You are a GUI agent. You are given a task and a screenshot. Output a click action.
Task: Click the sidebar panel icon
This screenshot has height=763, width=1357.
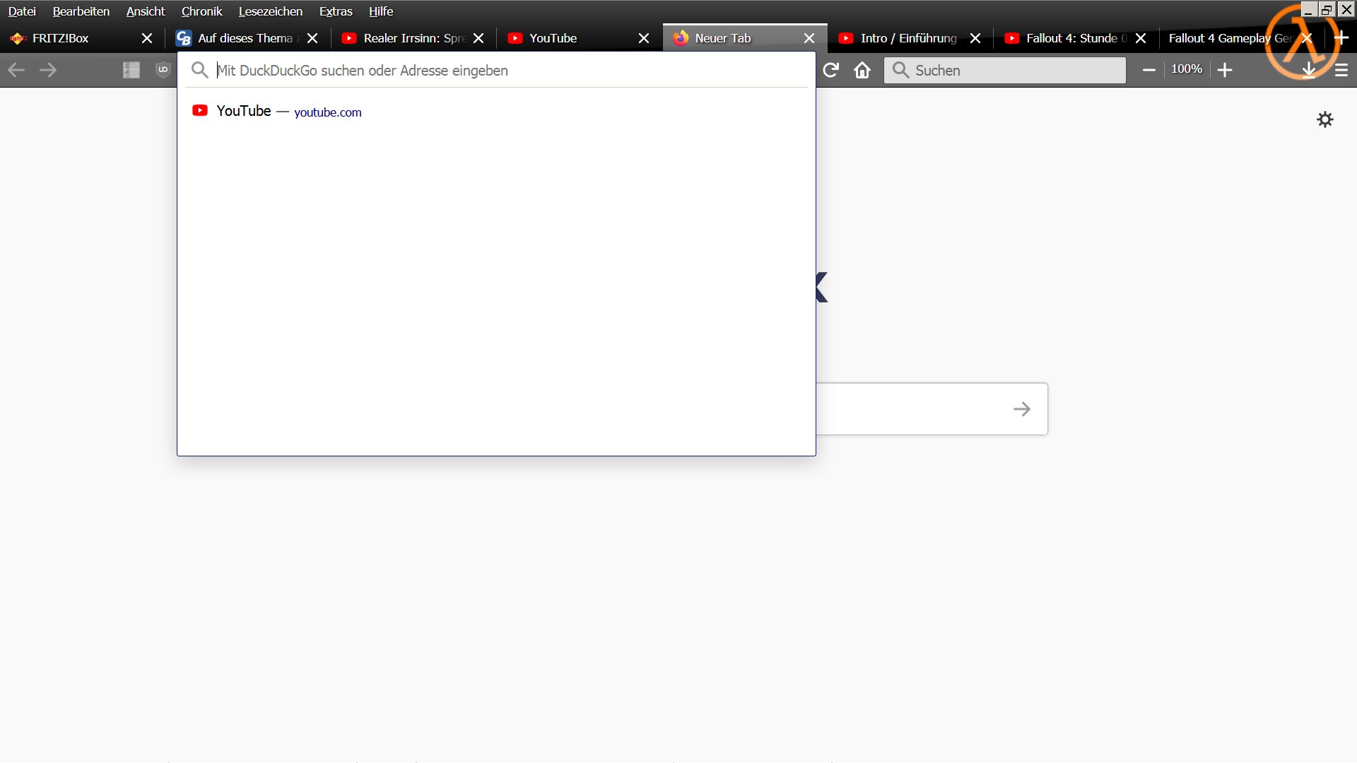pos(131,70)
